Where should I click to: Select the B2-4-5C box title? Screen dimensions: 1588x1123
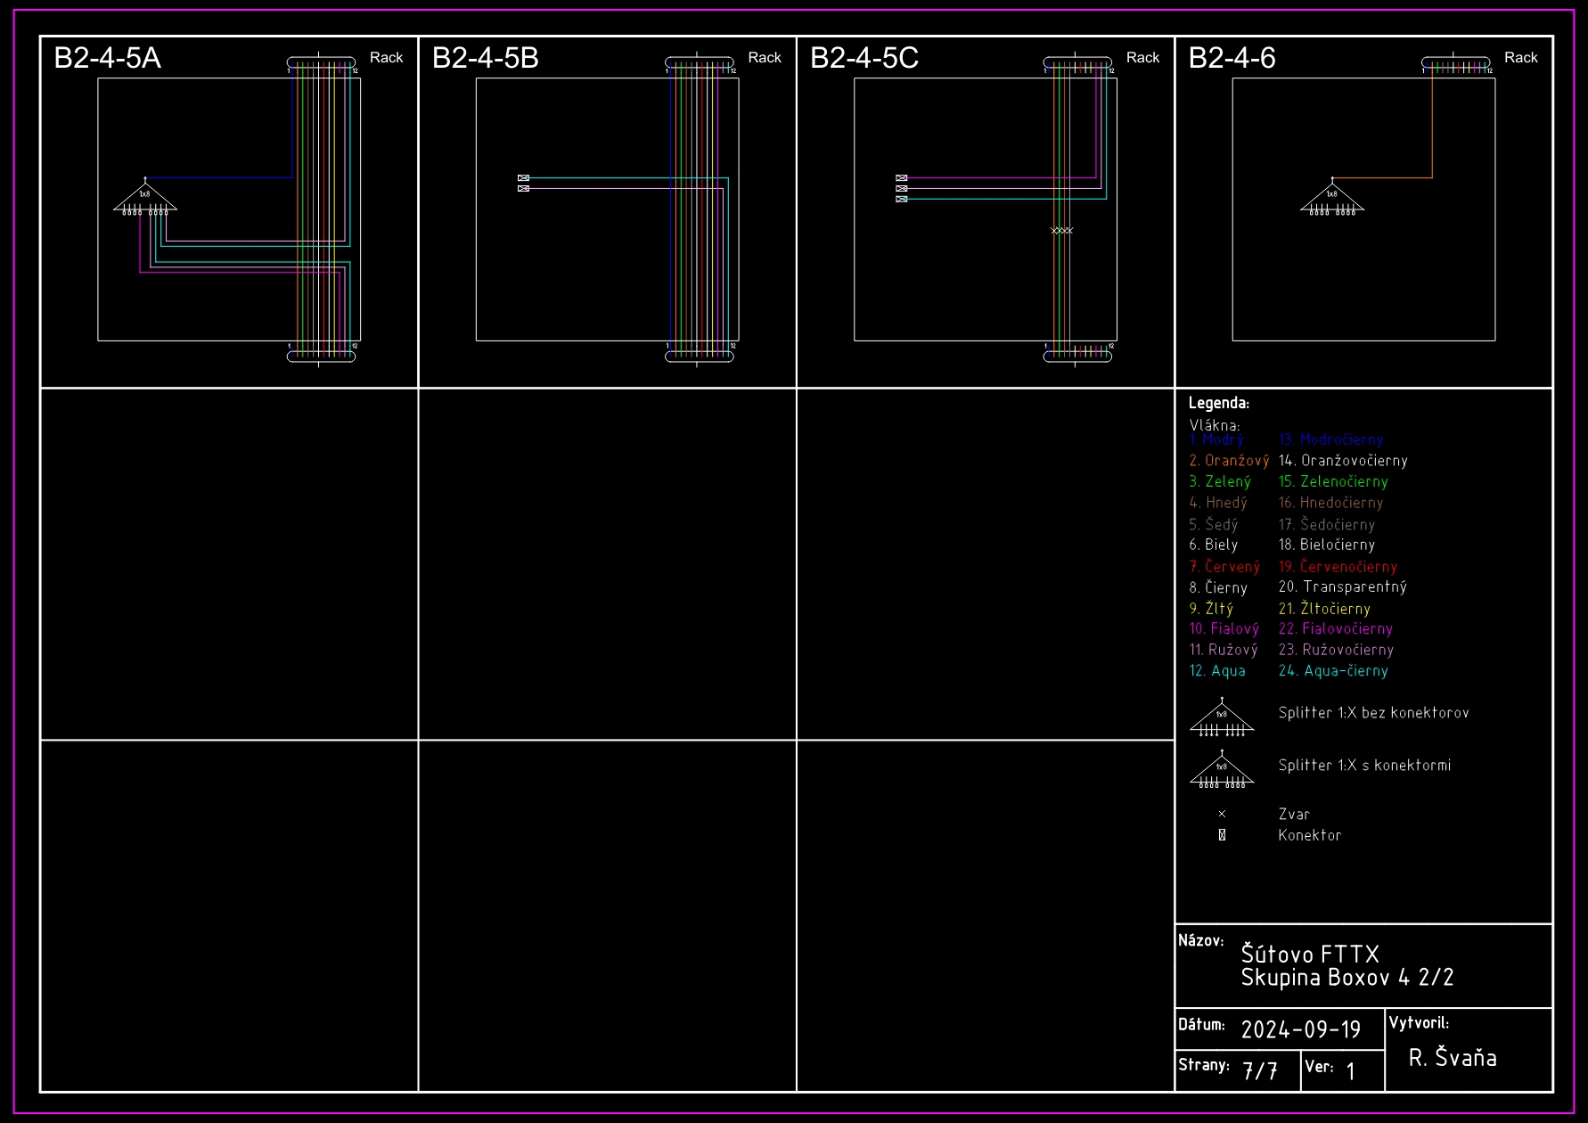(x=864, y=58)
